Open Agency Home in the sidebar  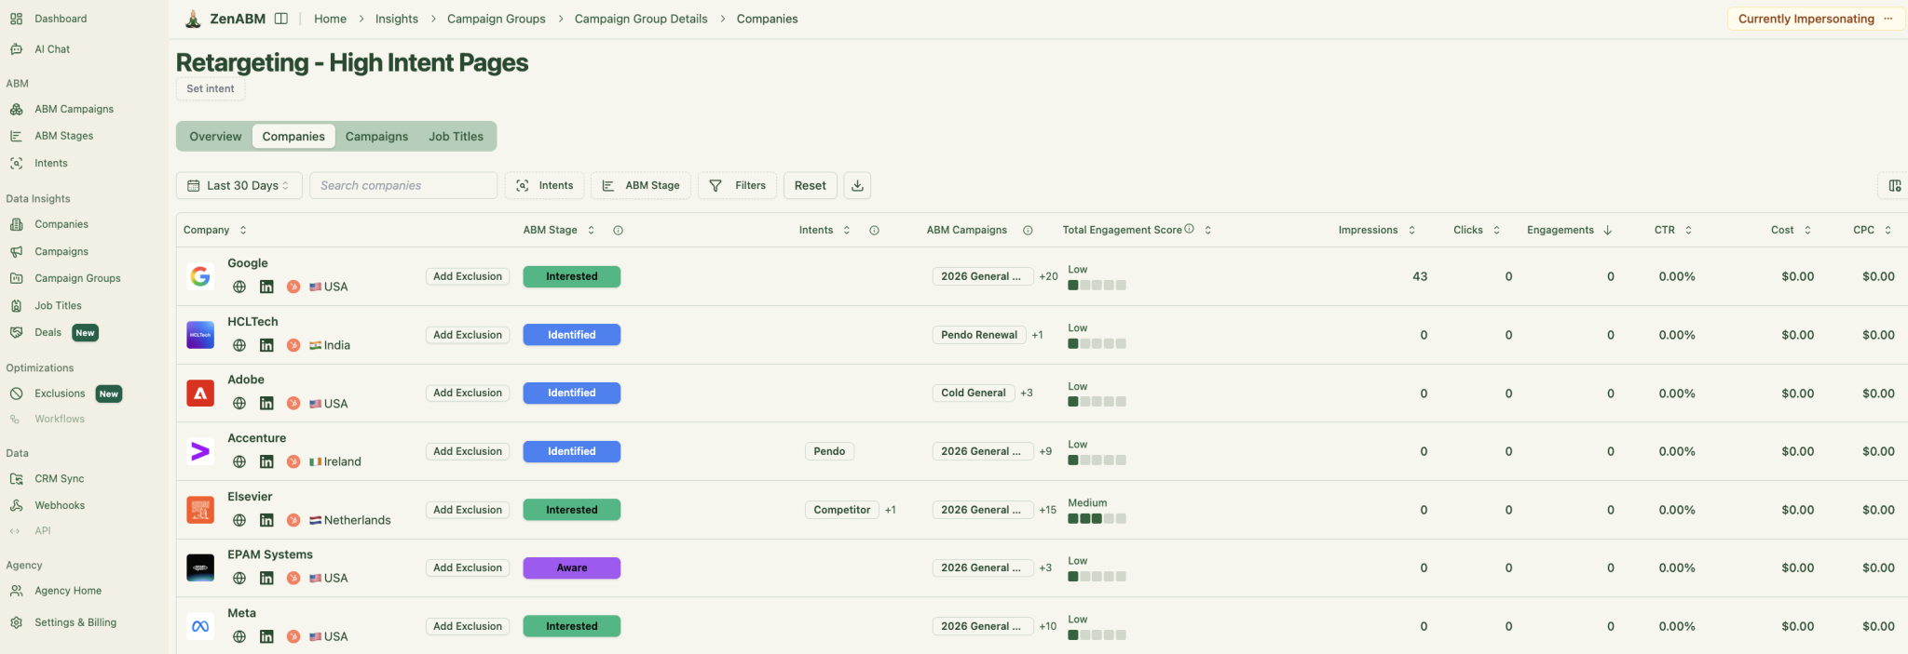68,591
